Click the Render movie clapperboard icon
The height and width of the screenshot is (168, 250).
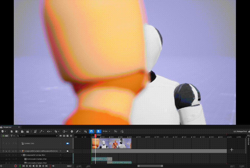28,131
